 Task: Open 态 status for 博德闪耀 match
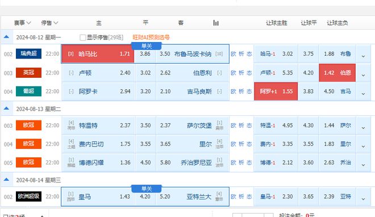tap(249, 162)
